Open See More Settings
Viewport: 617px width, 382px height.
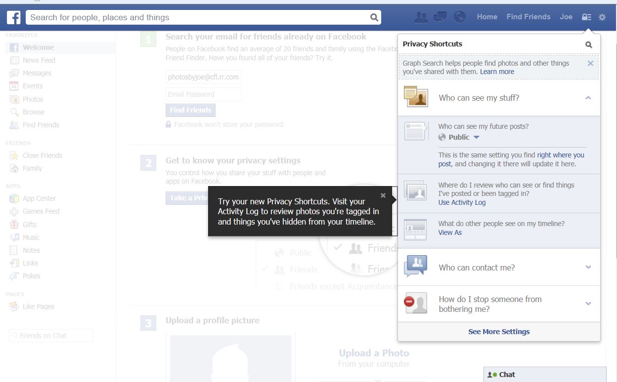[499, 332]
